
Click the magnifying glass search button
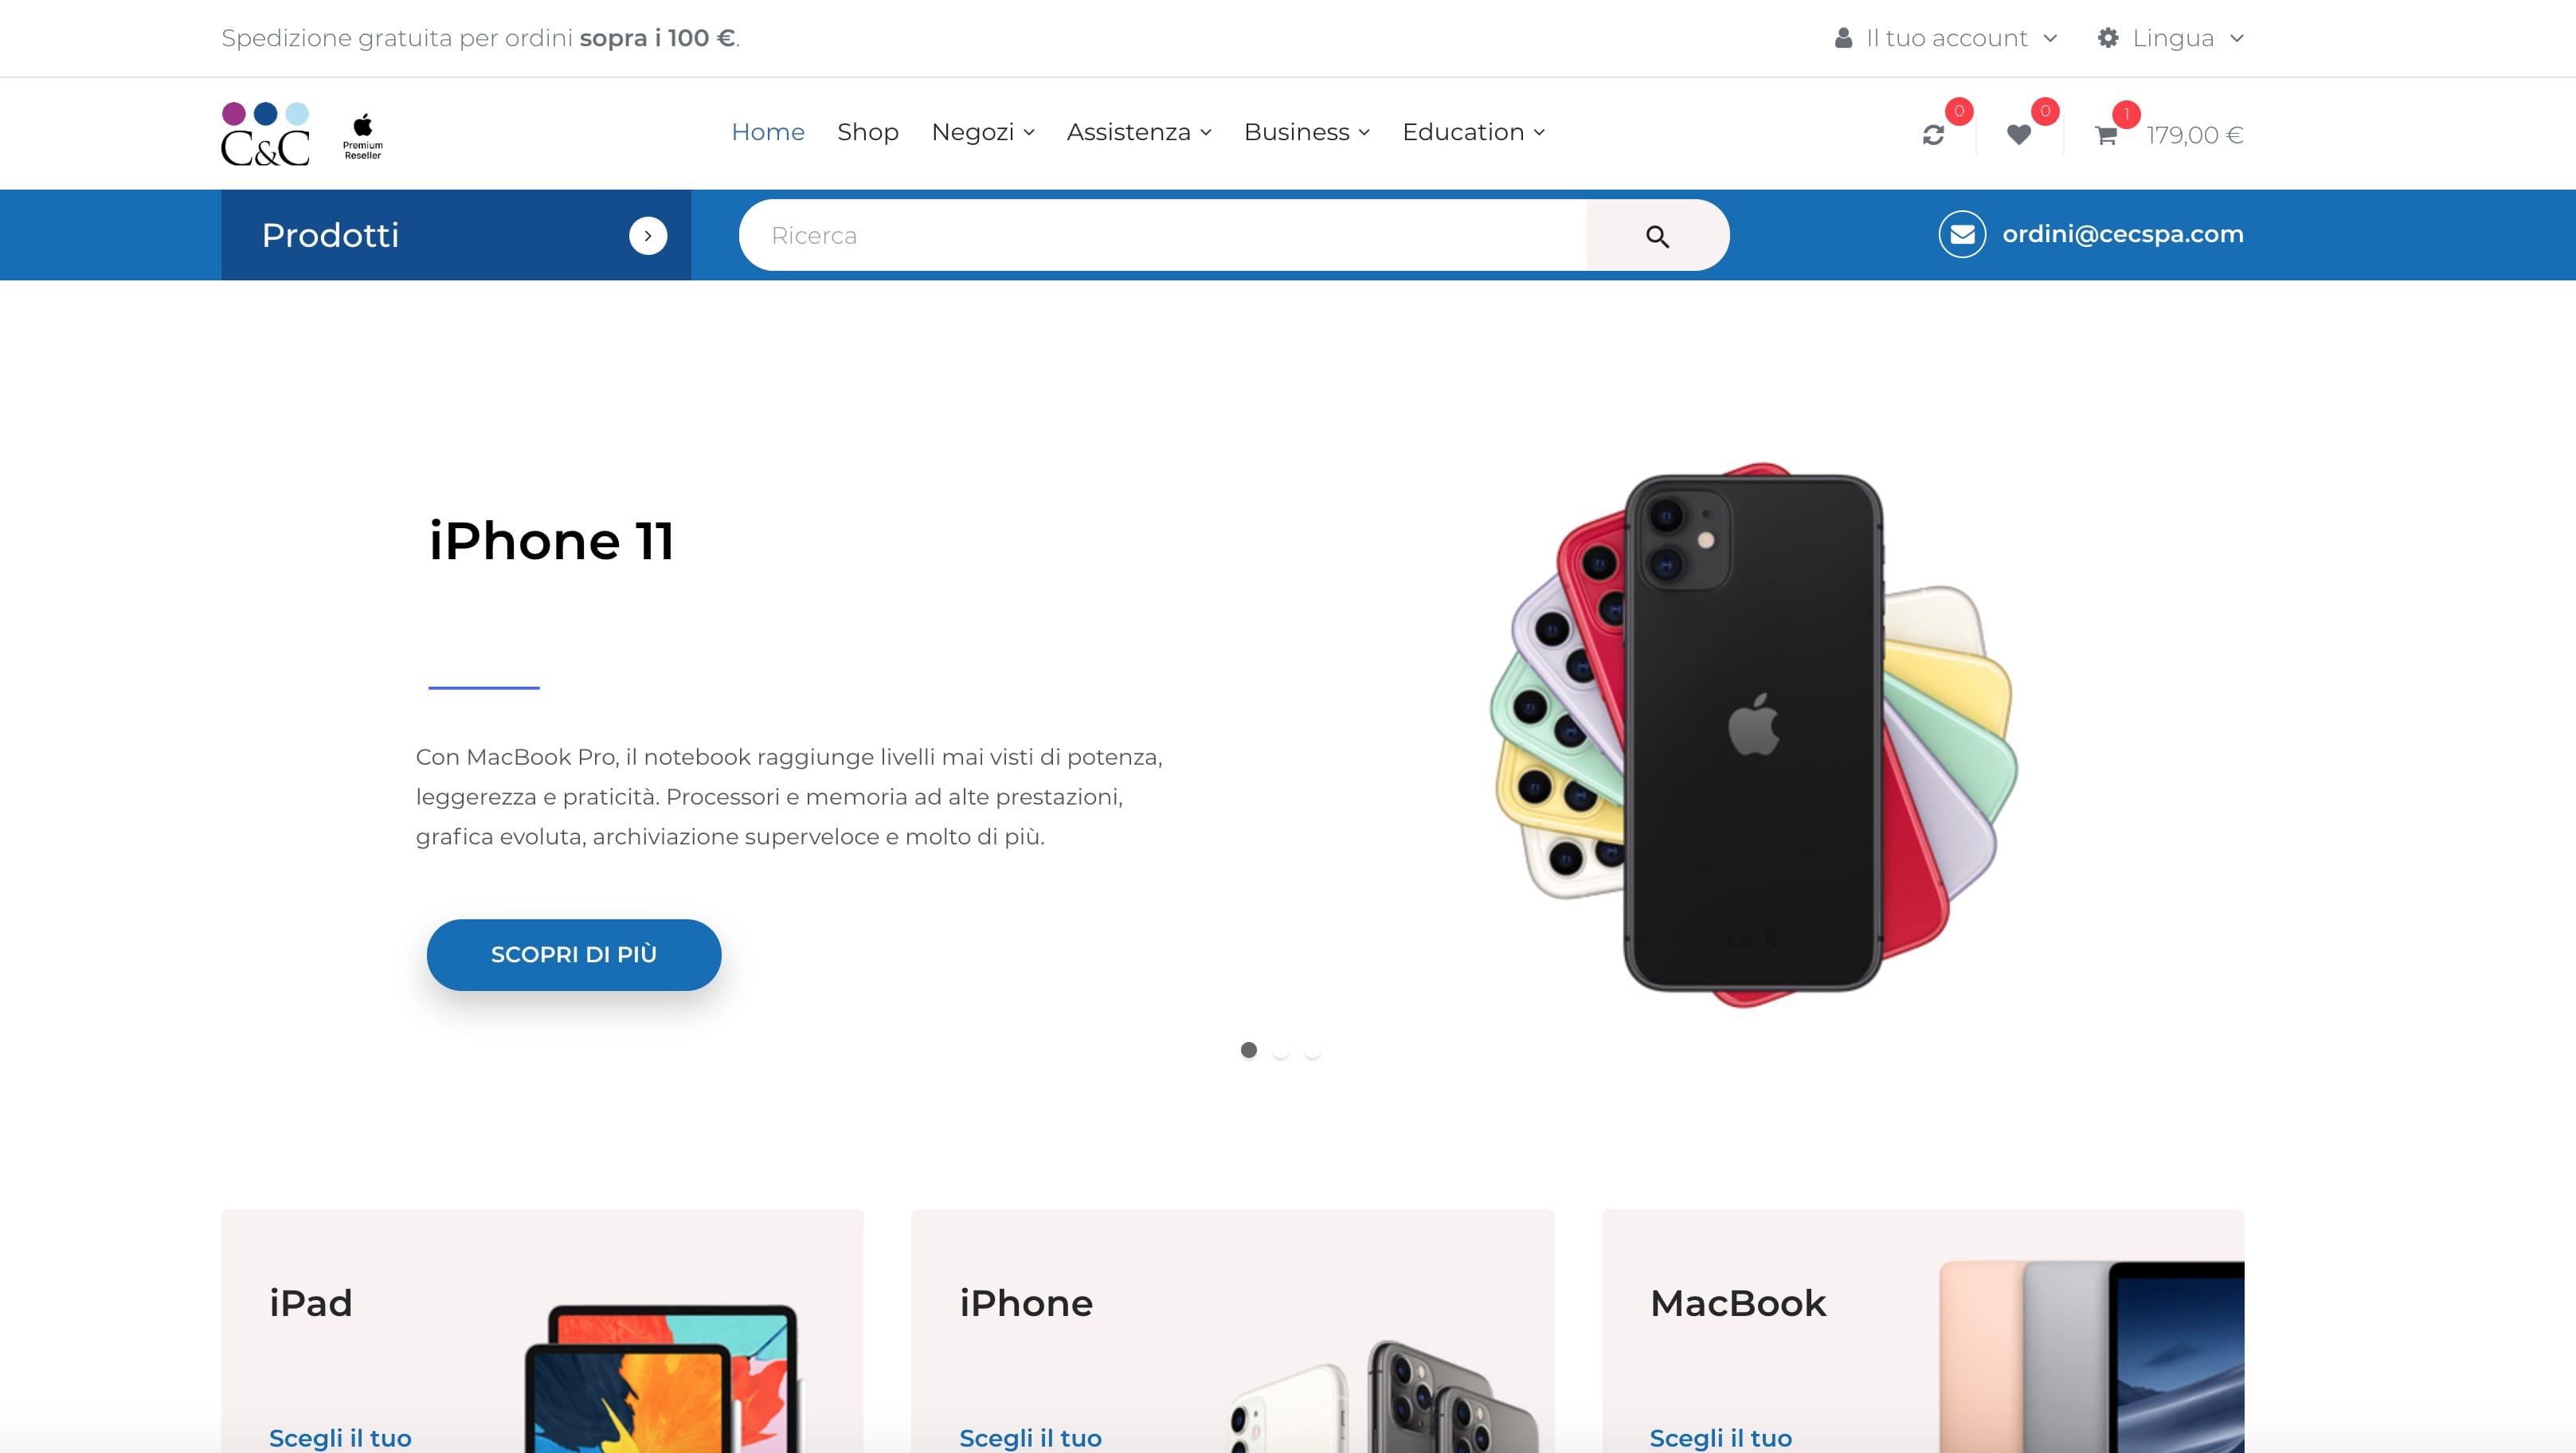(1657, 236)
